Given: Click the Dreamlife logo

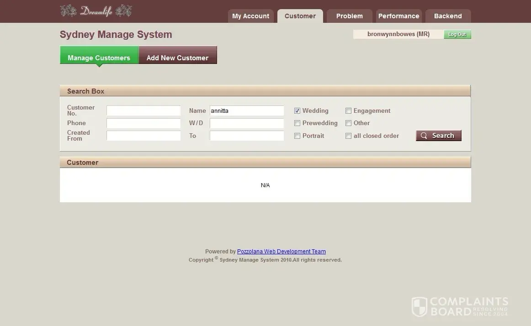Looking at the screenshot, I should (x=96, y=11).
